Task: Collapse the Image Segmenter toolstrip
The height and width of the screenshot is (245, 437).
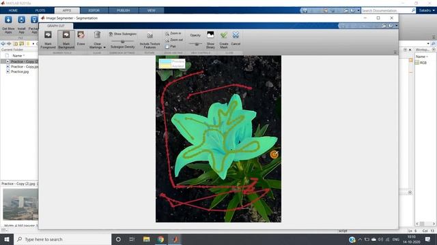Action: tap(395, 52)
